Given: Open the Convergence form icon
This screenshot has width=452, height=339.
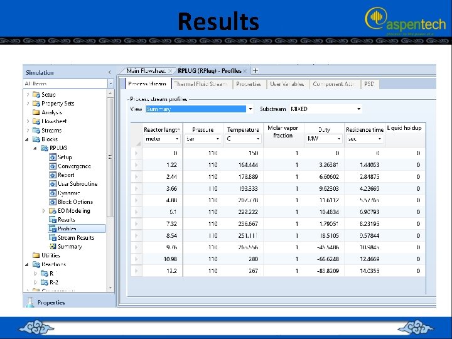Looking at the screenshot, I should (x=53, y=166).
